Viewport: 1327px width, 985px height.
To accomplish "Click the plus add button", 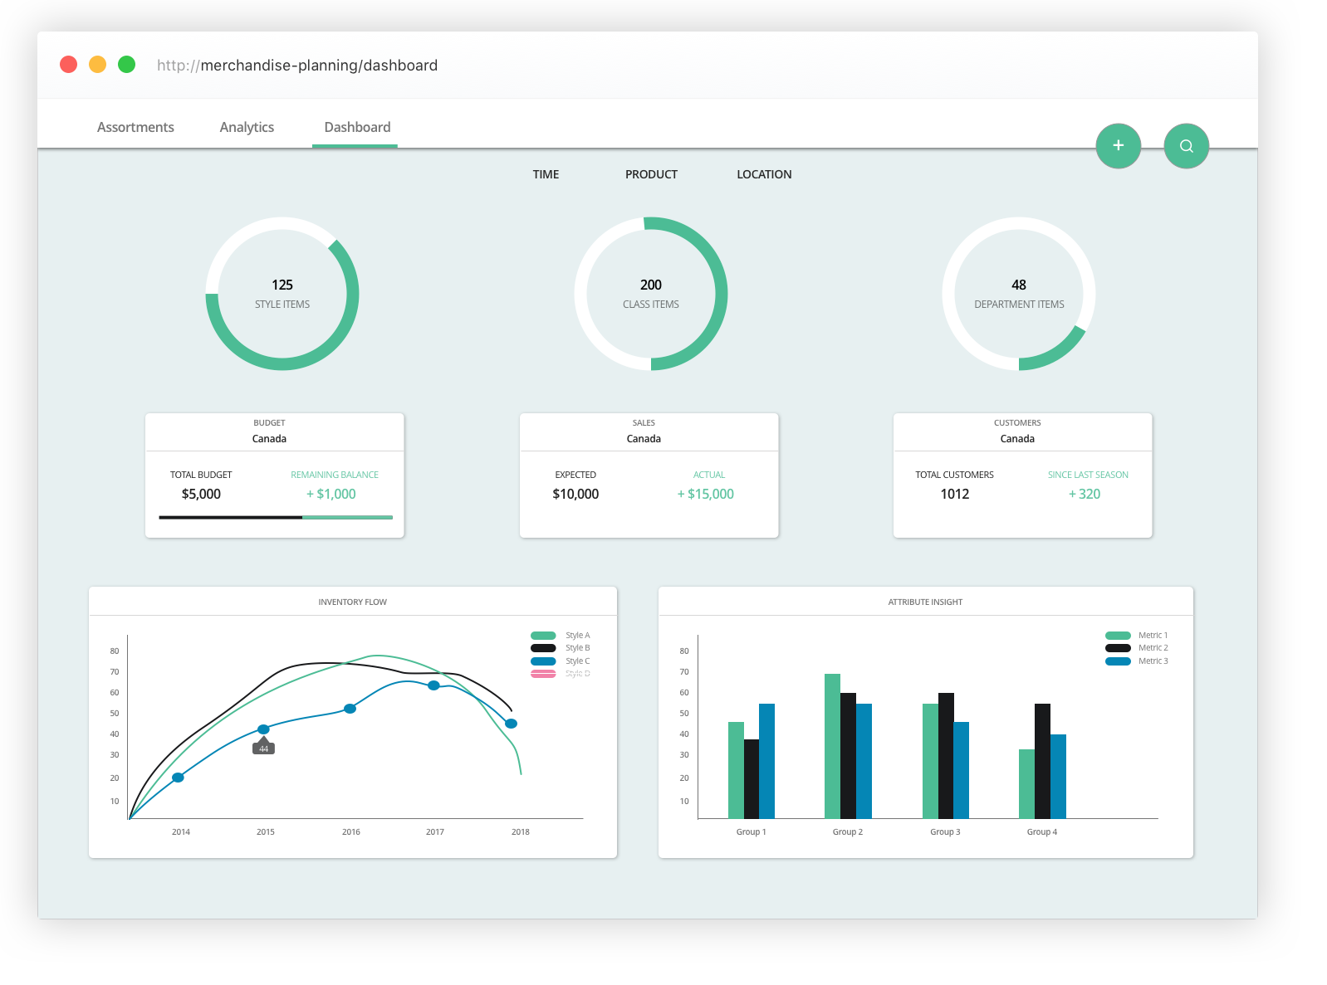I will 1118,146.
